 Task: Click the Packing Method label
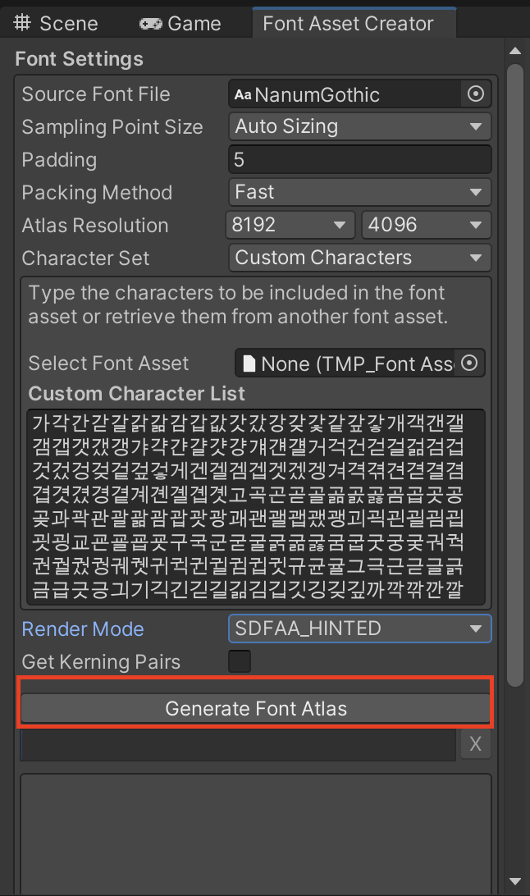coord(97,193)
